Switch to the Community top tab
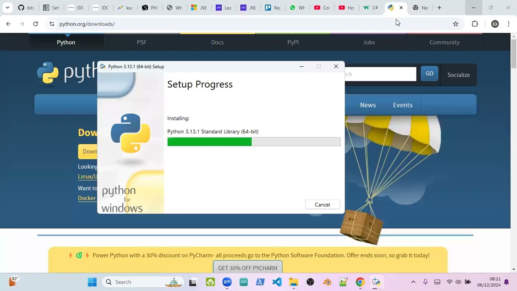 point(444,42)
